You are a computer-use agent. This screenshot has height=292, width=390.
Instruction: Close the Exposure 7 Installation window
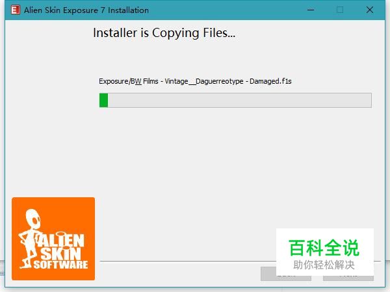(x=370, y=10)
